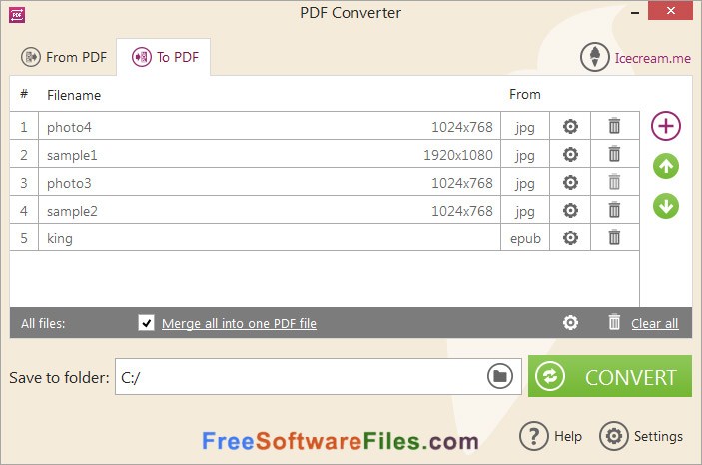Click Merge all into one PDF file link
The image size is (702, 465).
tap(239, 323)
